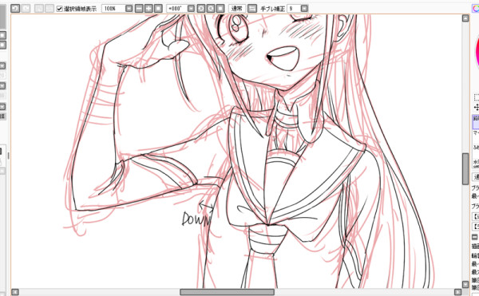Click the vertical scrollbar down arrow
This screenshot has width=479, height=296.
[x=465, y=285]
